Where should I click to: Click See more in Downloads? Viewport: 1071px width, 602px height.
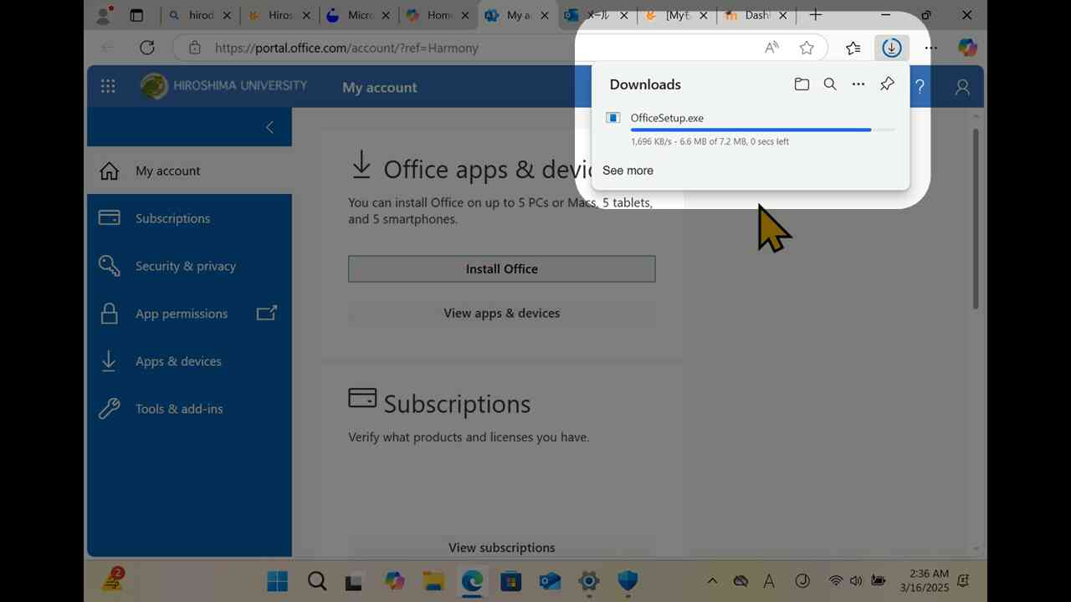(628, 171)
